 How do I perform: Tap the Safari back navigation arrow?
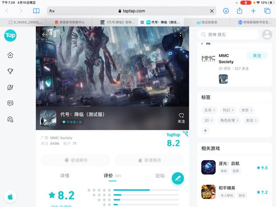tap(7, 11)
